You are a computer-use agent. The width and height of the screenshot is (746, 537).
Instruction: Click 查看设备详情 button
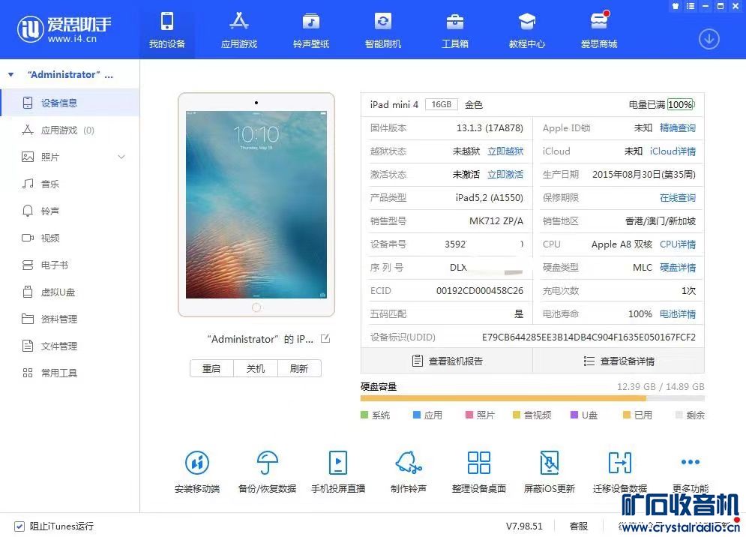(619, 361)
